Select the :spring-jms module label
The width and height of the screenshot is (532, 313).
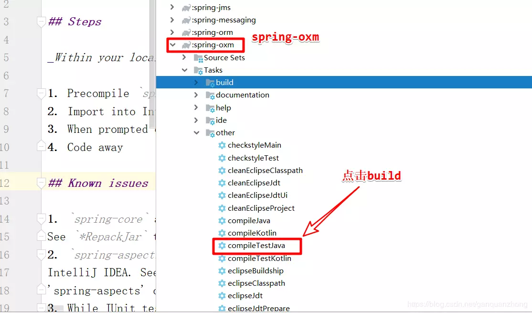[212, 8]
